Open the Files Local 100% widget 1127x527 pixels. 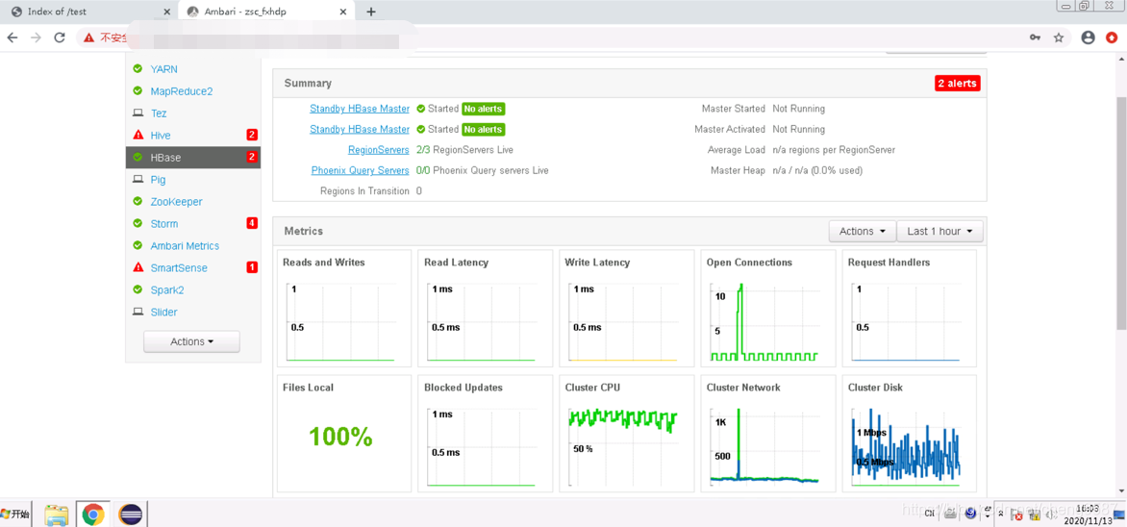tap(343, 434)
